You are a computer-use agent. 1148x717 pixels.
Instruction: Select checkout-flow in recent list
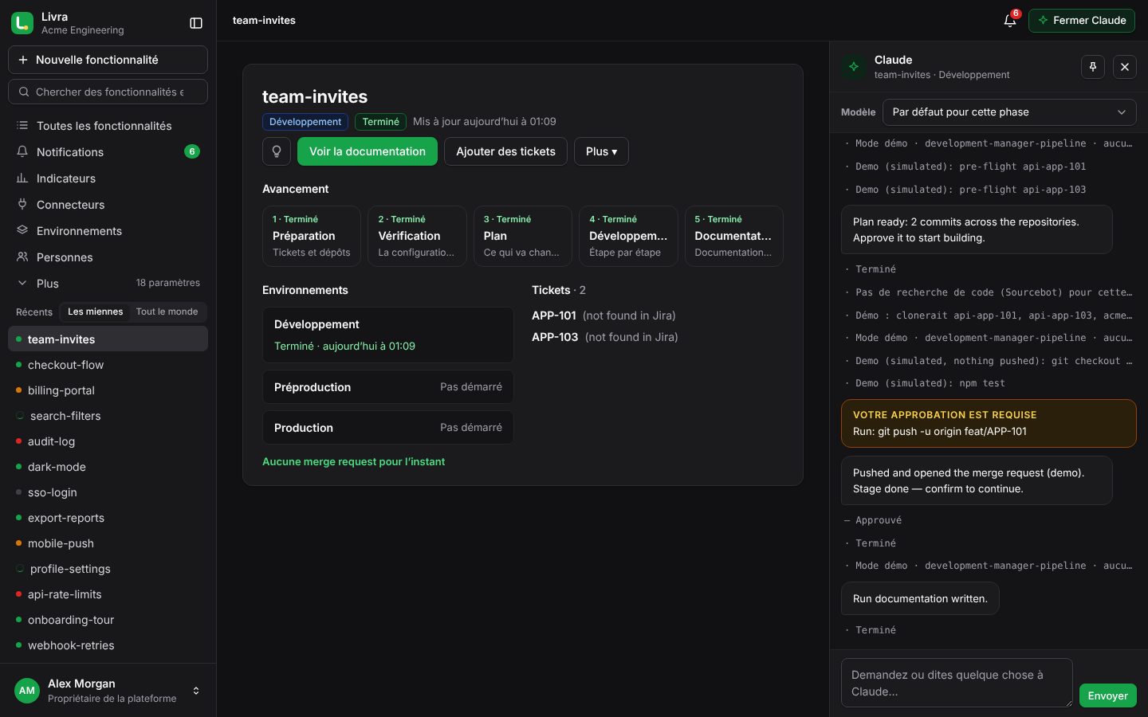108,365
